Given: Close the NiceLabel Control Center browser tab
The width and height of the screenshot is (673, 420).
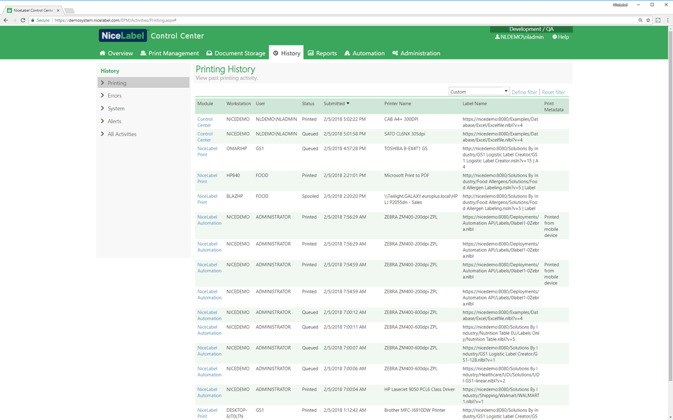Looking at the screenshot, I should click(58, 10).
